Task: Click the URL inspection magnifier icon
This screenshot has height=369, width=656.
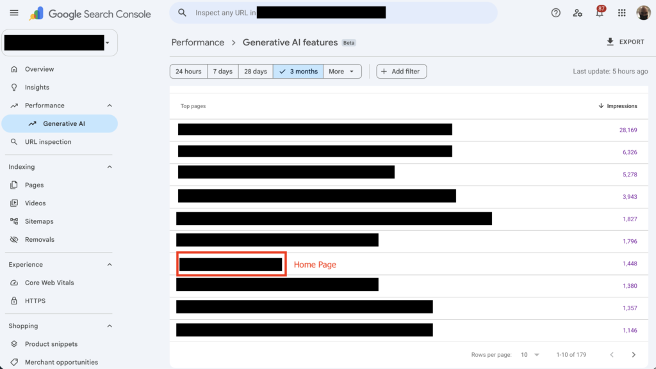Action: click(x=14, y=142)
